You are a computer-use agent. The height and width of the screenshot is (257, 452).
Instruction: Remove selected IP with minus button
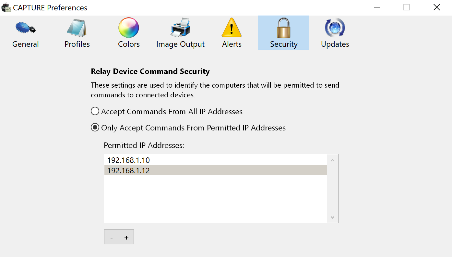tap(112, 237)
